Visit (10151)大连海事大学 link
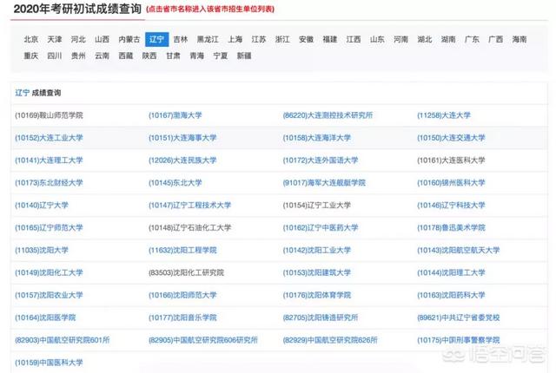556x373 pixels. [182, 138]
